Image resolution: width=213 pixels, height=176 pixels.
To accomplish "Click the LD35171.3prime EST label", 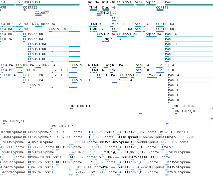I will point(102,132).
